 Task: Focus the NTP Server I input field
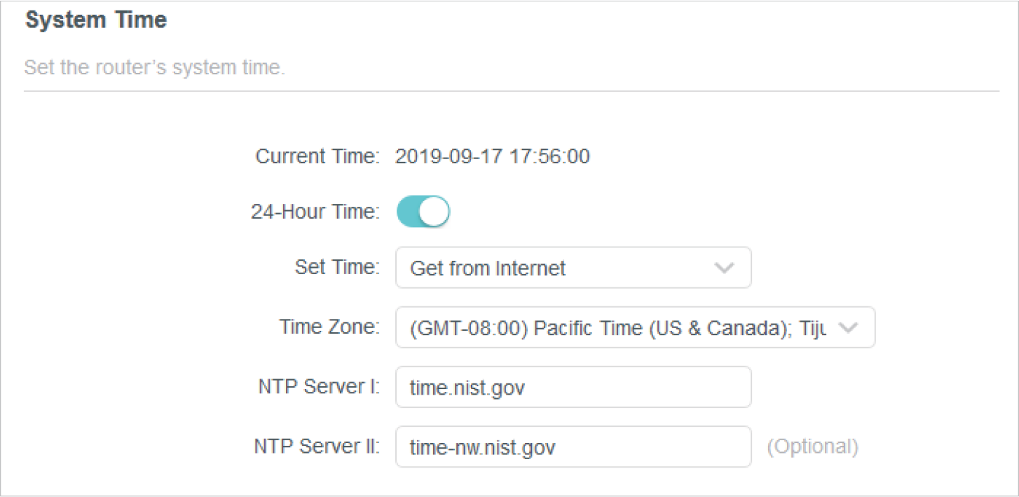tap(573, 387)
